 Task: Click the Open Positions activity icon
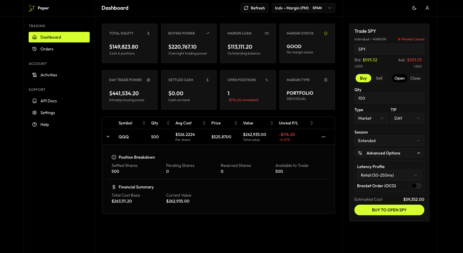[267, 80]
